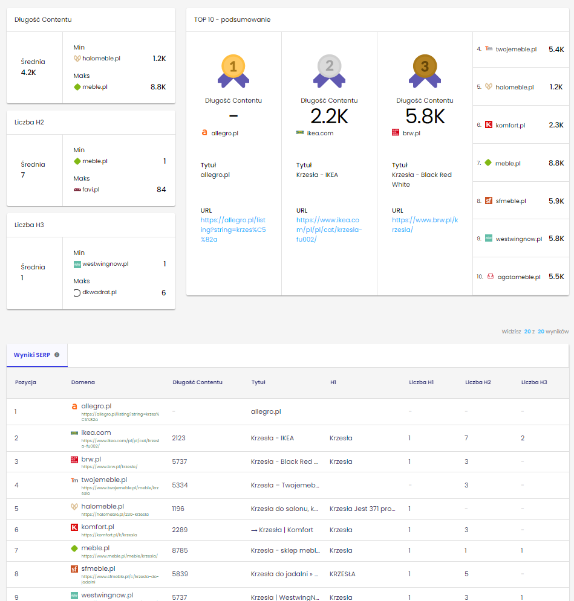Click the 'Krzesła - IKEA' title cell in table
The image size is (574, 601).
(272, 438)
